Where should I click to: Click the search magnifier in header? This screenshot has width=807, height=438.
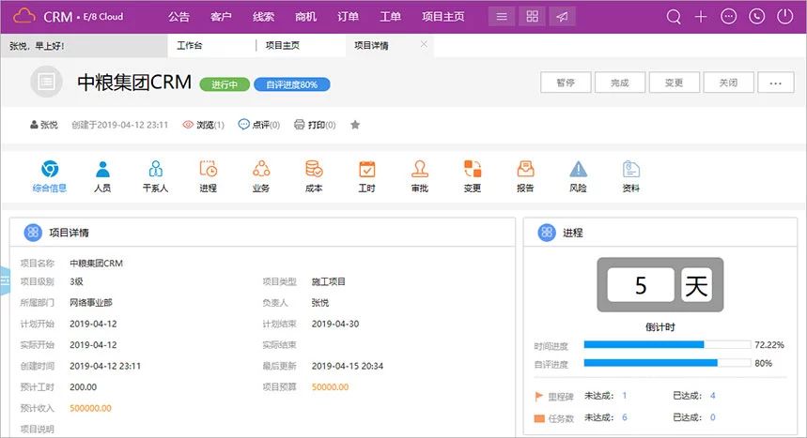click(674, 17)
